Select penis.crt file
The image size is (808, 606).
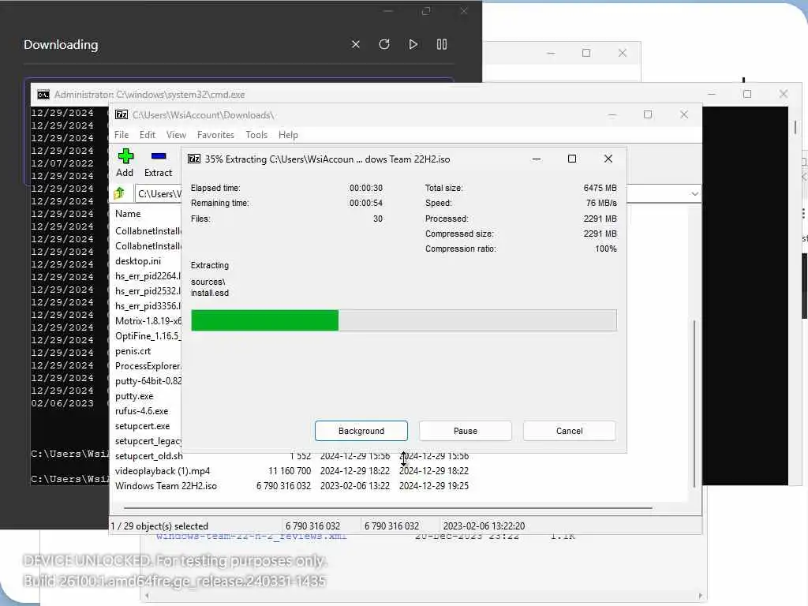[x=133, y=351]
